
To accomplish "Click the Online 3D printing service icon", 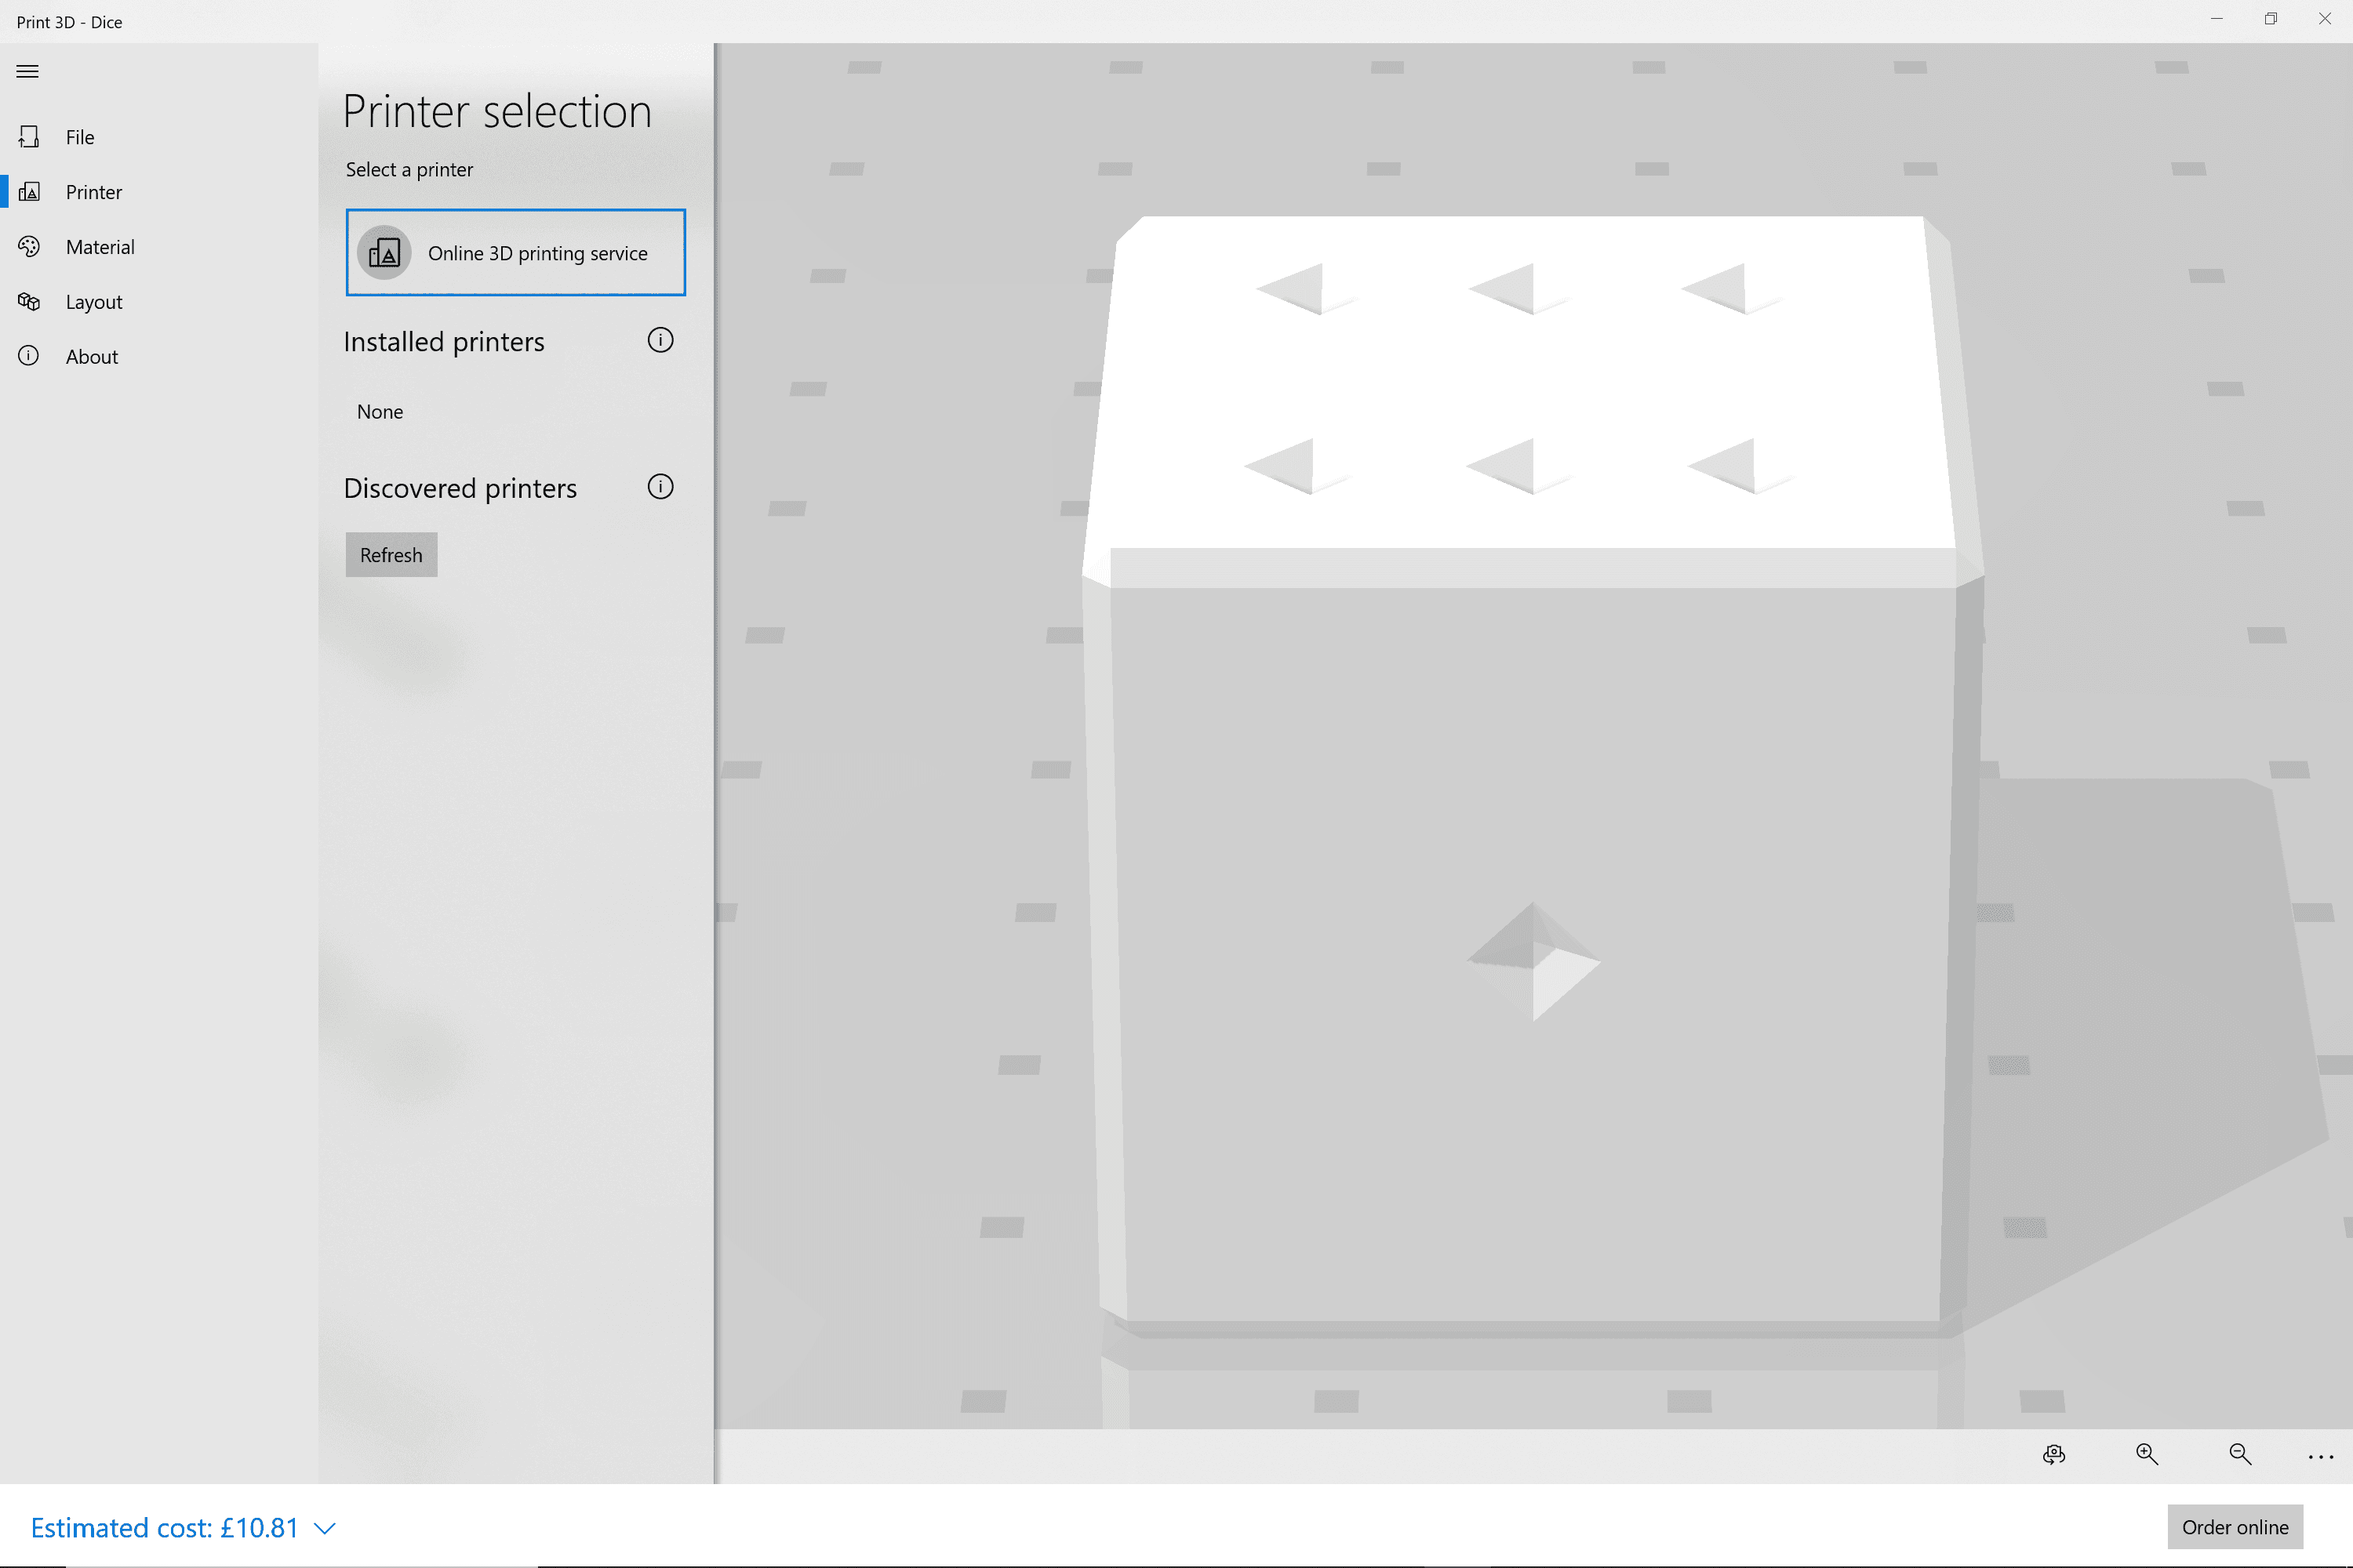I will click(x=384, y=253).
